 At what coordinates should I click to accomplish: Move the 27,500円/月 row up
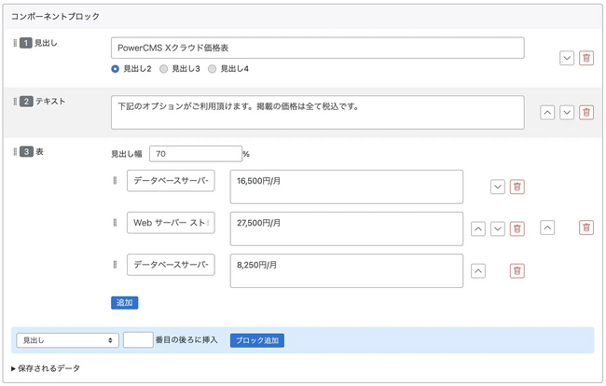(478, 228)
